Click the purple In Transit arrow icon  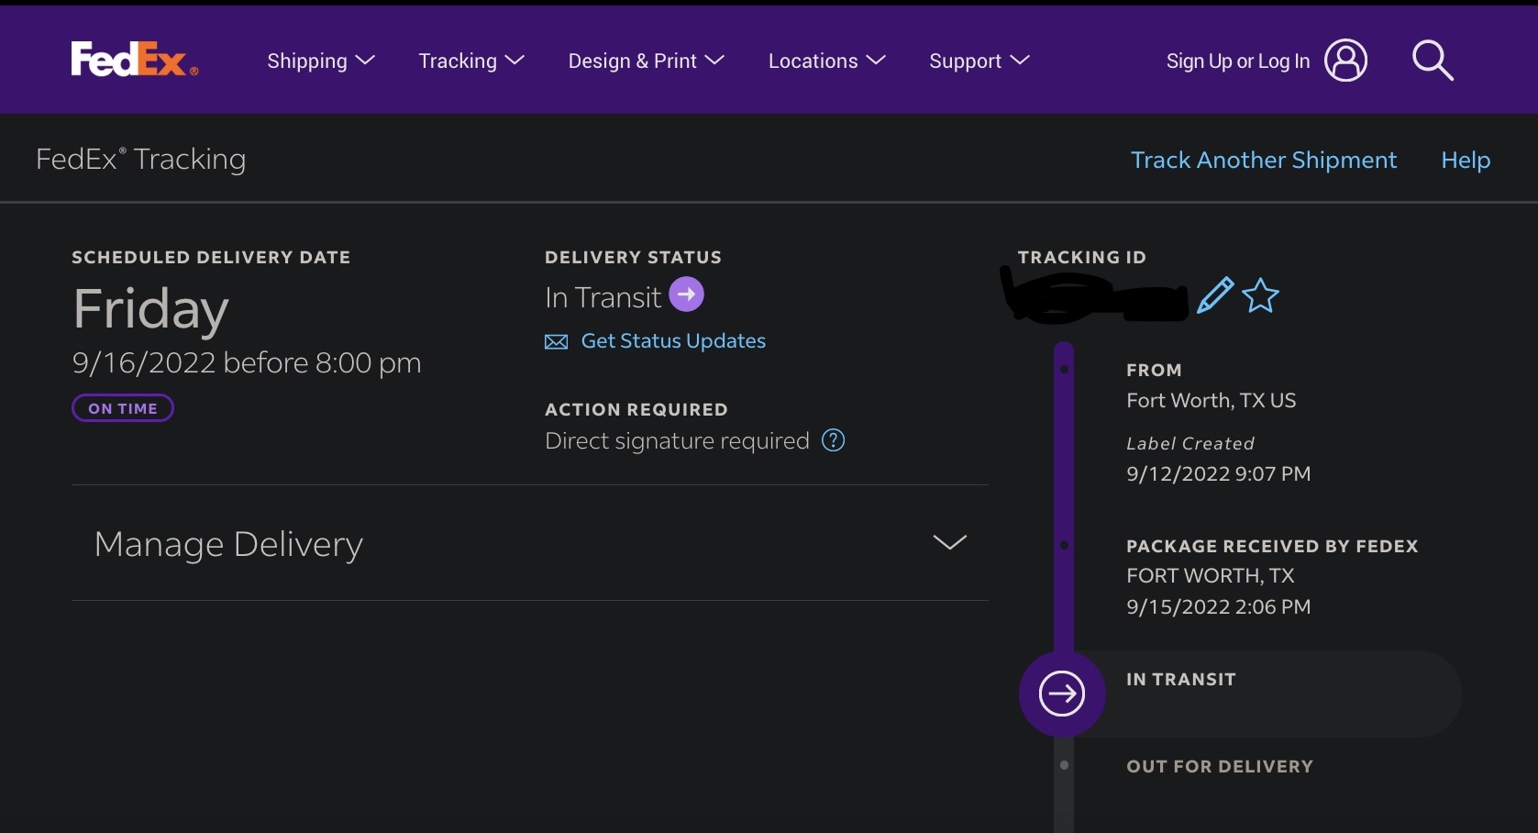(x=686, y=294)
